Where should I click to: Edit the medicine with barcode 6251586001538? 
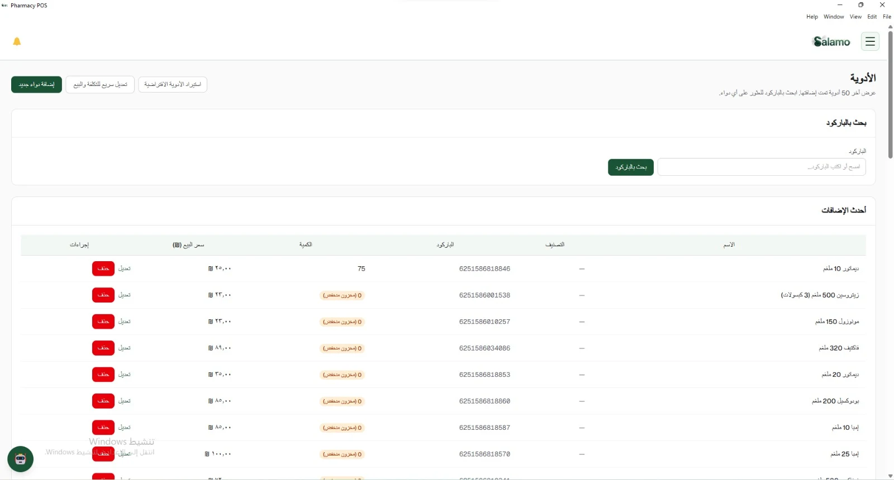125,295
